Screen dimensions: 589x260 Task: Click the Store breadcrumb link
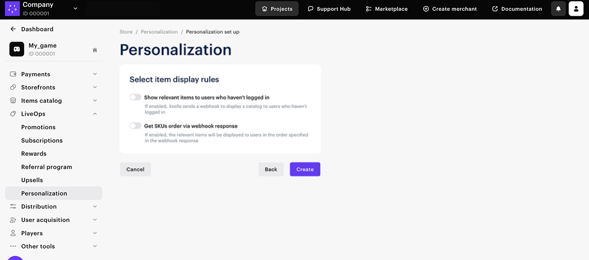[x=126, y=32]
